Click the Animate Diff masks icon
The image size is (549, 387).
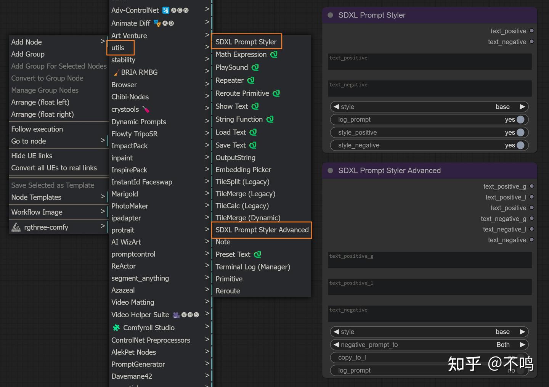point(157,23)
